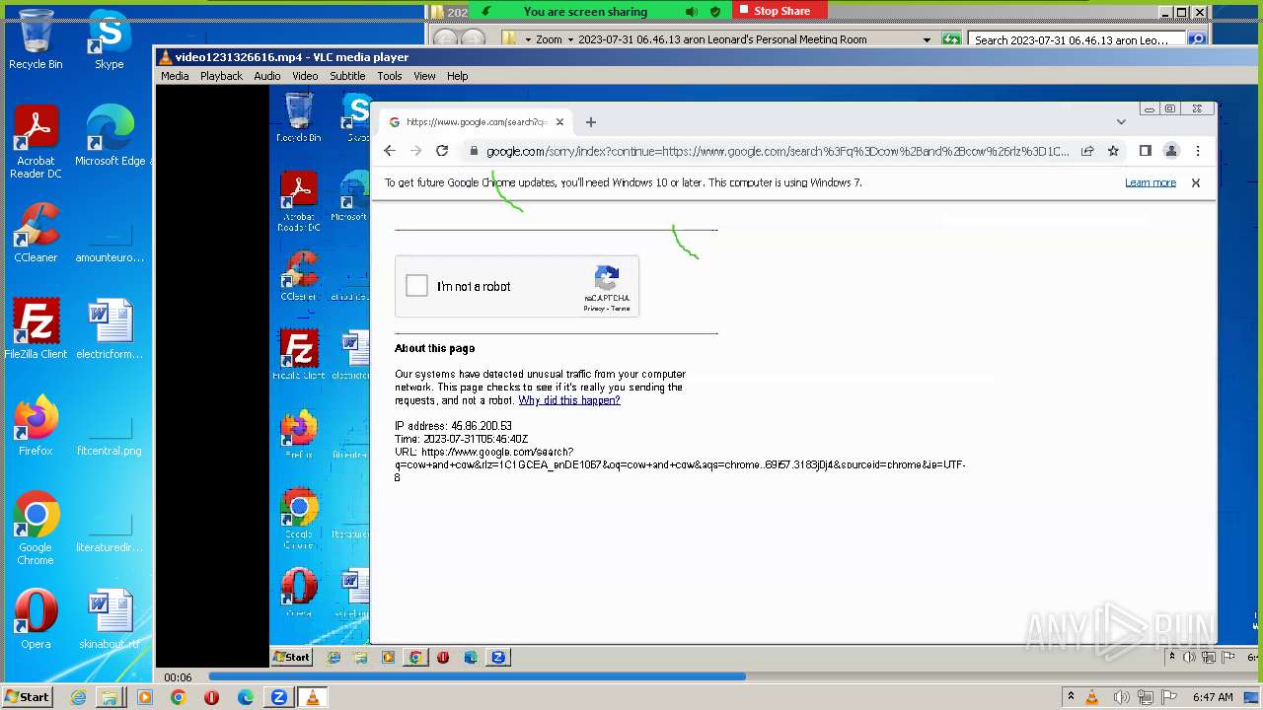Bookmark page with the star icon
1263x710 pixels.
pyautogui.click(x=1113, y=151)
